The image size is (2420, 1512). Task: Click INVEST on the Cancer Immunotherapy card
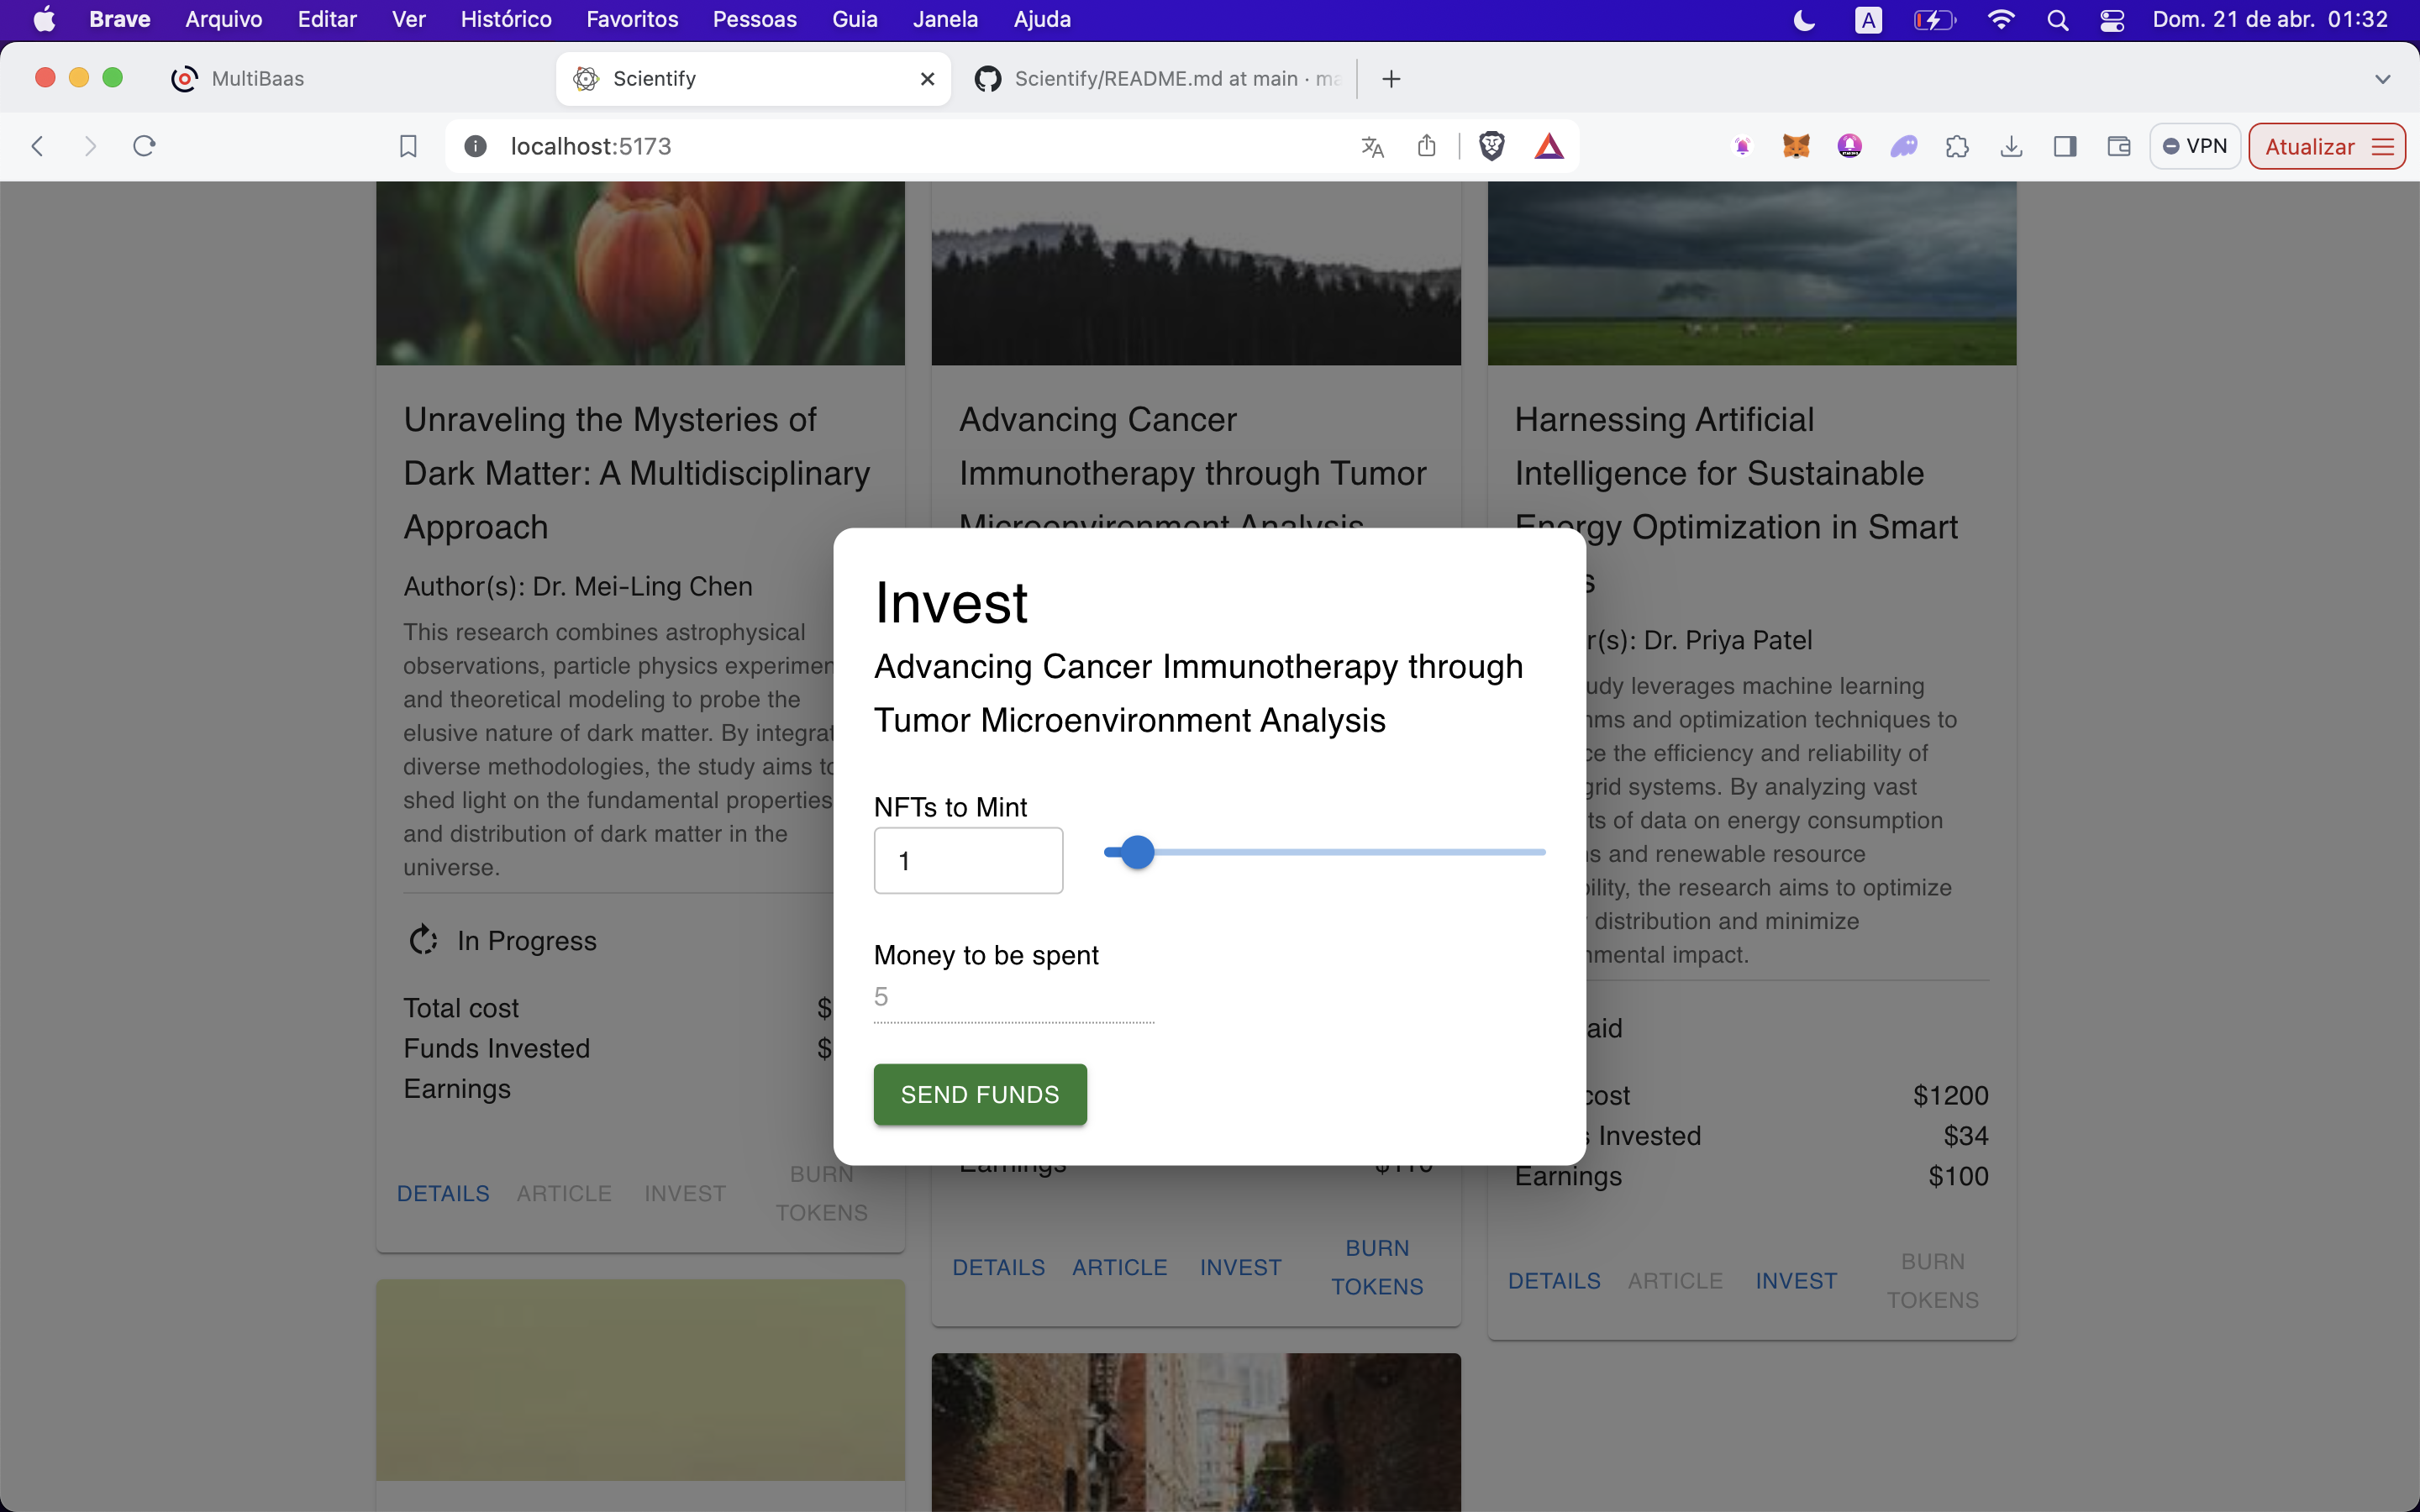pos(1240,1267)
